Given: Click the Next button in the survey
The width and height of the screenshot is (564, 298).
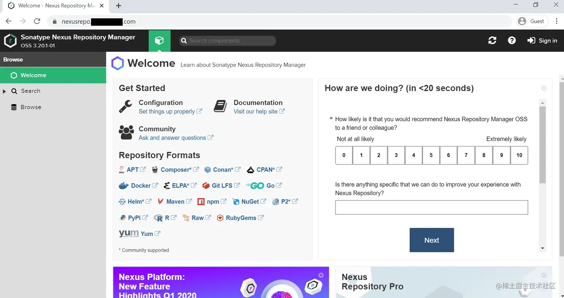Looking at the screenshot, I should tap(432, 240).
